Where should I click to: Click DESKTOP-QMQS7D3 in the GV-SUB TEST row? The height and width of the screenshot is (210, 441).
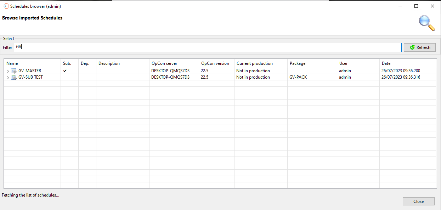(x=170, y=77)
